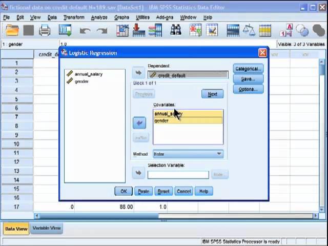
Task: Click the Paste button
Action: tap(143, 191)
